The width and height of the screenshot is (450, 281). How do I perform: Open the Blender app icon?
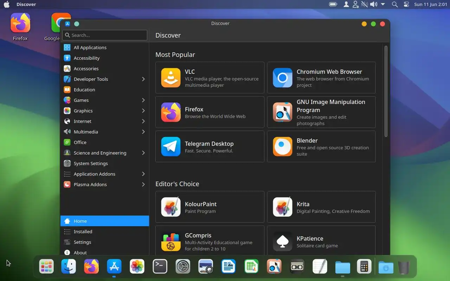[283, 146]
